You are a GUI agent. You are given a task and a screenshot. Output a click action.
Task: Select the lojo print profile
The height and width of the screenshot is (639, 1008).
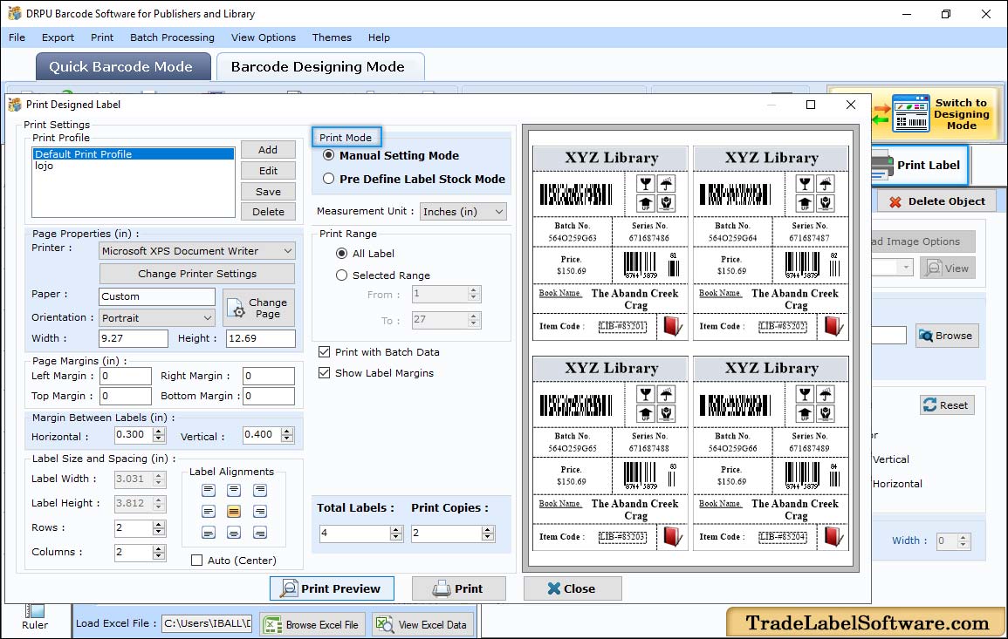(x=133, y=166)
